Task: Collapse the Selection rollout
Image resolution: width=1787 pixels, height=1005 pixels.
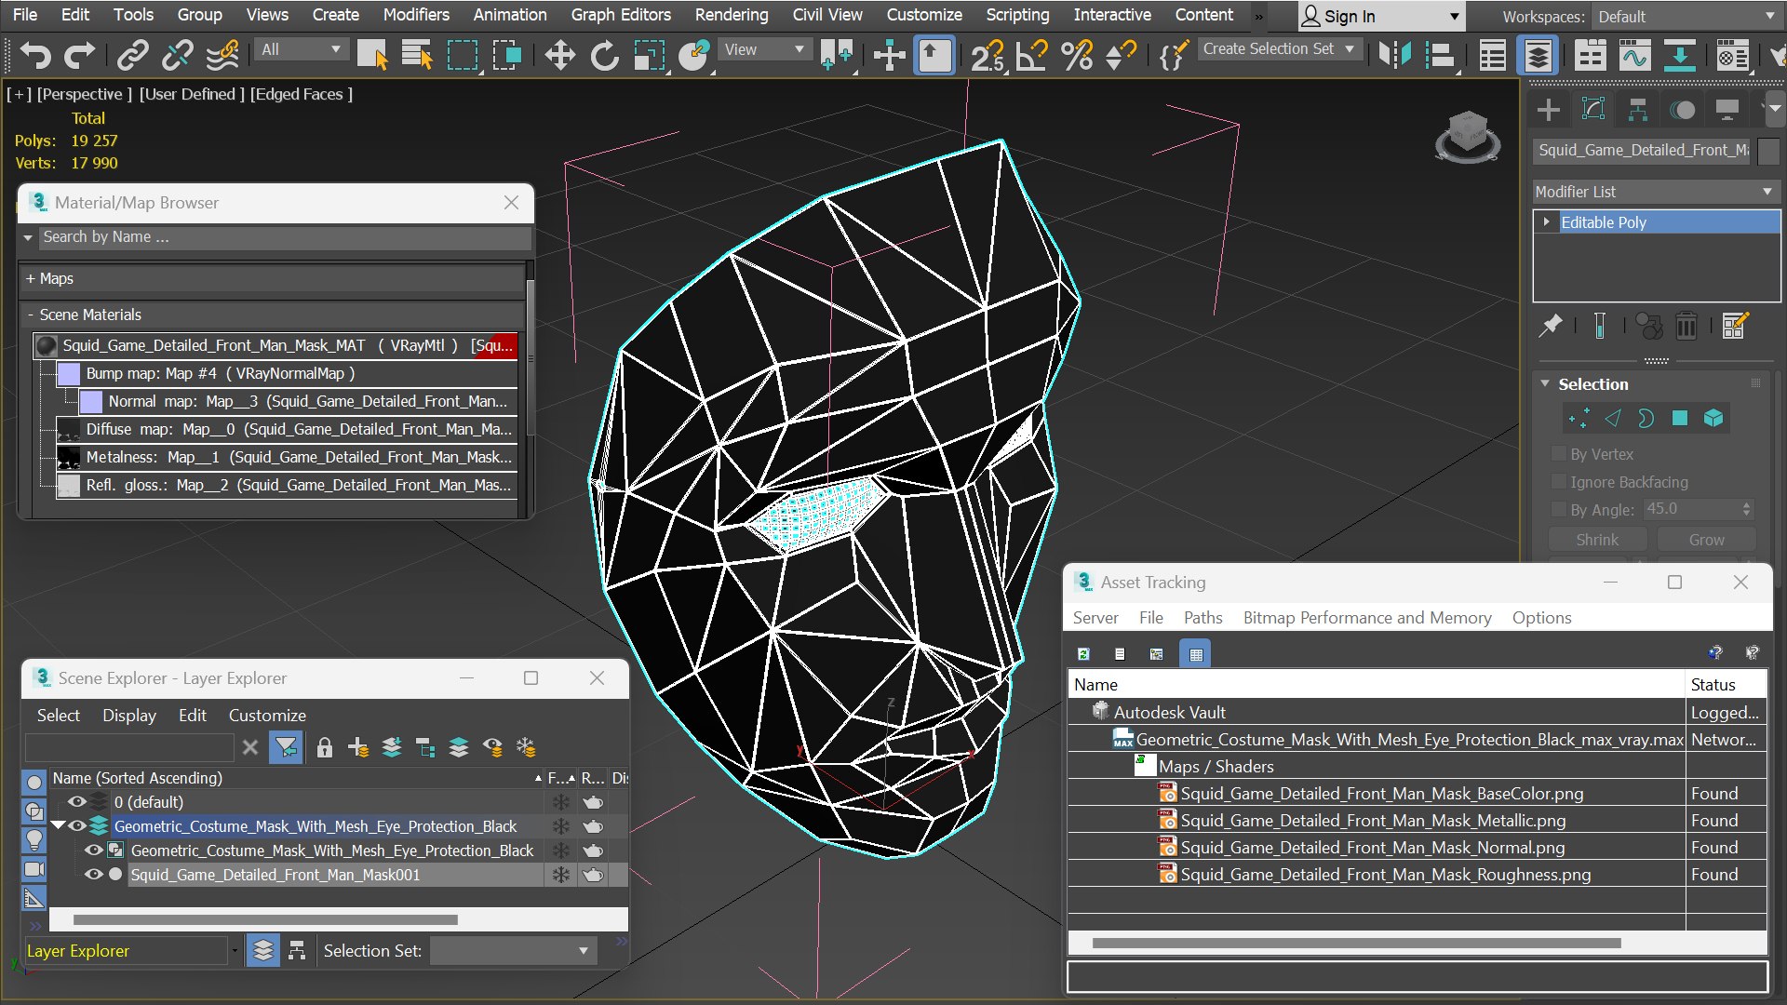Action: pyautogui.click(x=1545, y=383)
